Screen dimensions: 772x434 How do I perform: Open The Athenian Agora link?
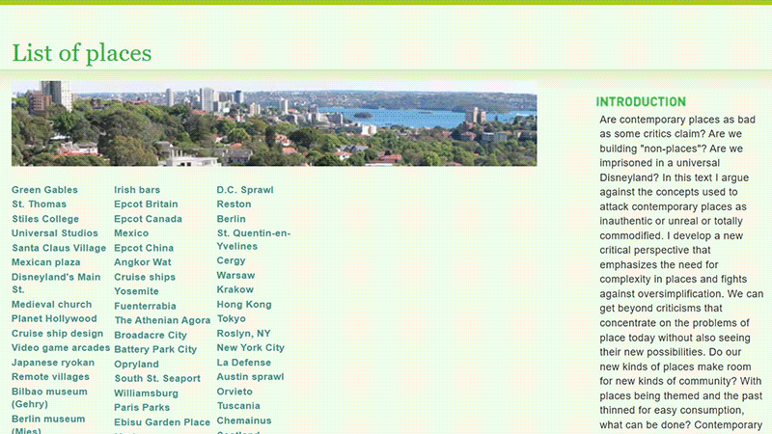(x=162, y=320)
